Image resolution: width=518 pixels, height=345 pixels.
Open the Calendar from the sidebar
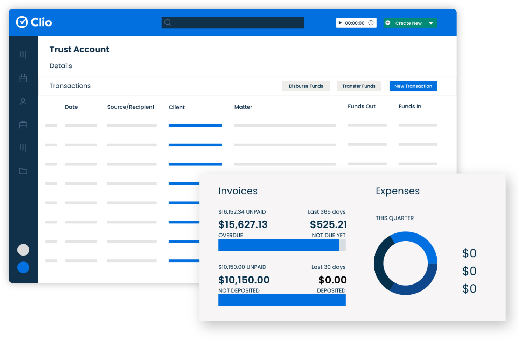tap(23, 78)
